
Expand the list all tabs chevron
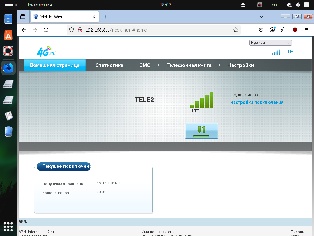pyautogui.click(x=261, y=17)
